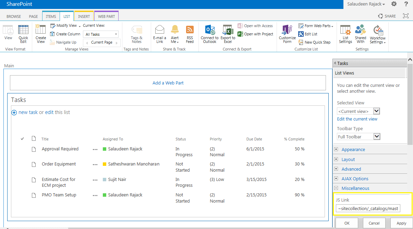Click the Edit the current view link
This screenshot has height=229, width=413.
tap(357, 119)
